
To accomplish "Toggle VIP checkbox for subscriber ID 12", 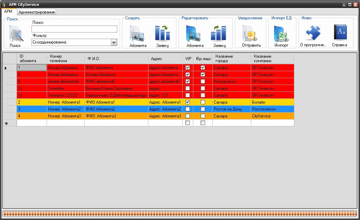I will pos(187,88).
